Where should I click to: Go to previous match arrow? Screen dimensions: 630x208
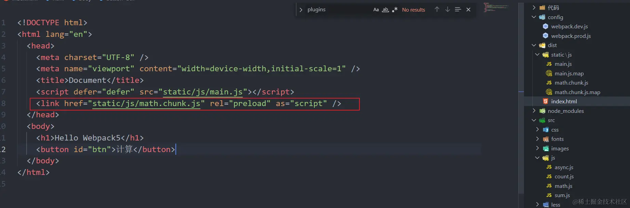pyautogui.click(x=437, y=10)
